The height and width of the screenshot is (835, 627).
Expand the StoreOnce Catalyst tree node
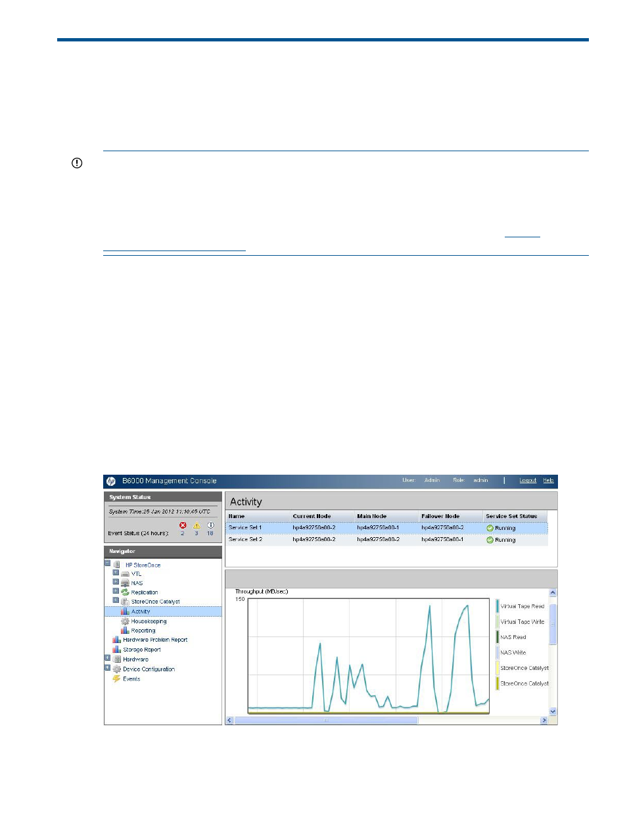116,600
